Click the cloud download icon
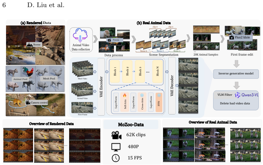 pyautogui.click(x=80, y=35)
